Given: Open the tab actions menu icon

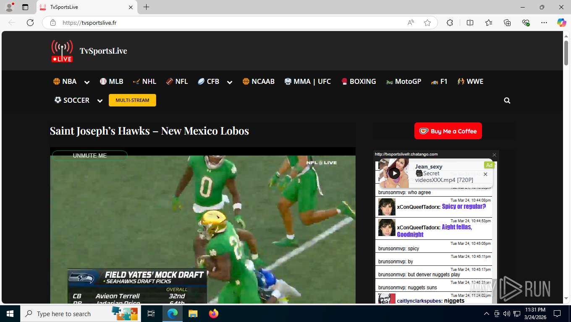Looking at the screenshot, I should click(x=25, y=7).
